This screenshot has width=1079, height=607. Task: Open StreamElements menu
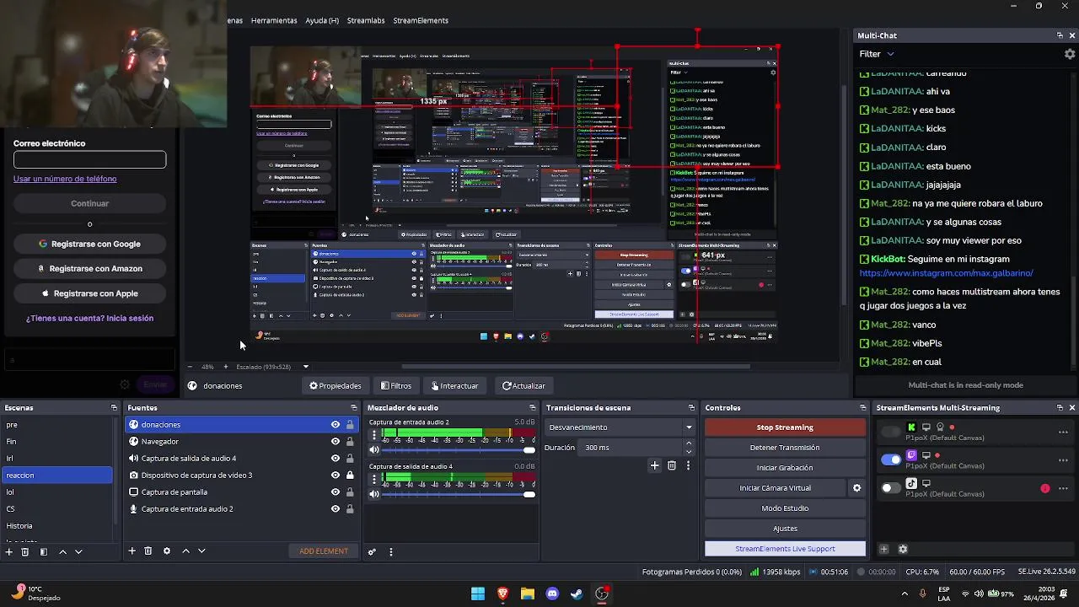(421, 20)
